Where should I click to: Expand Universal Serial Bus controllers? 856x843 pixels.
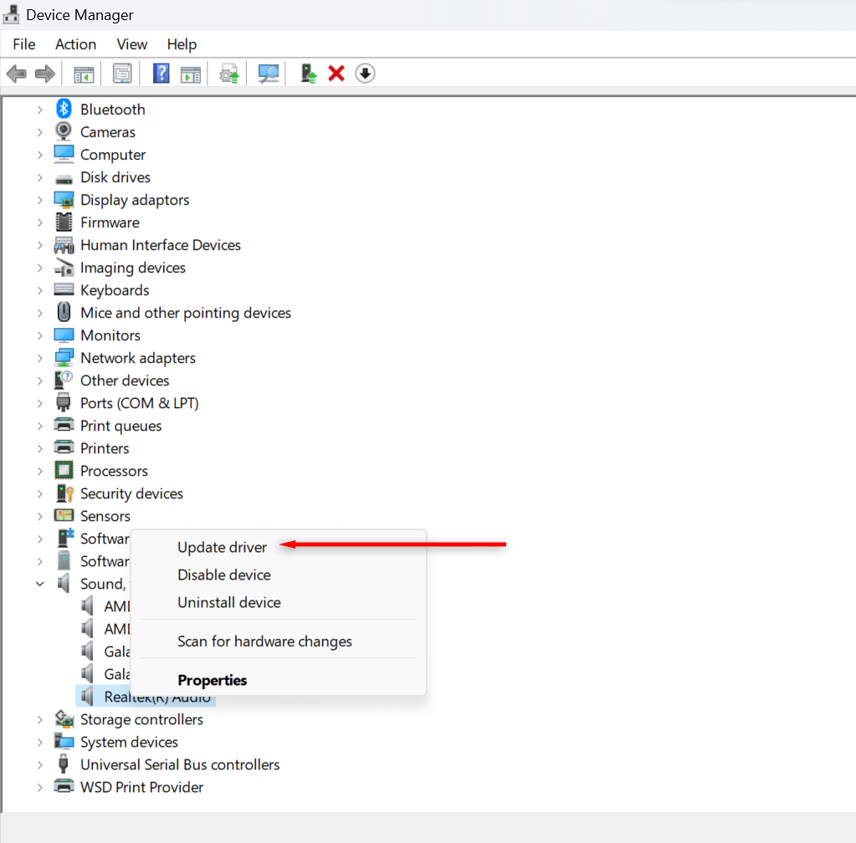(39, 764)
